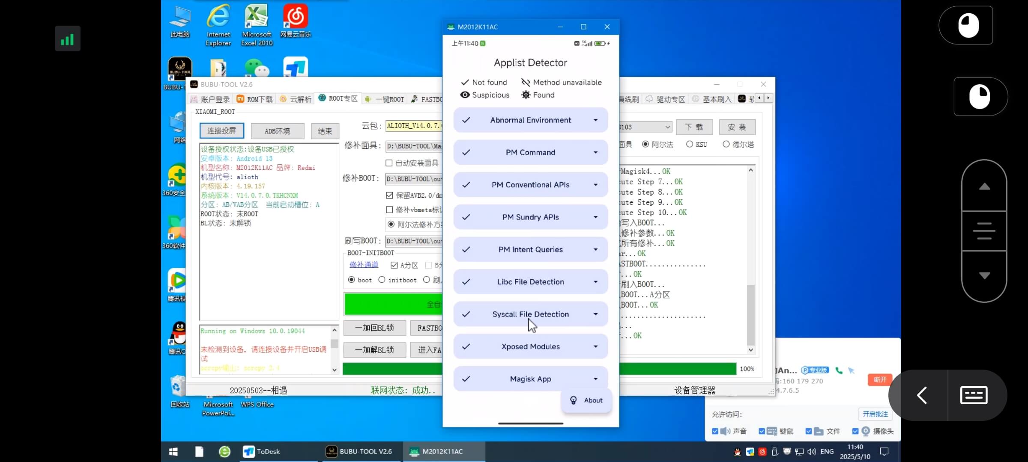
Task: Select the ROM下载 Mi icon tab
Action: [x=240, y=99]
